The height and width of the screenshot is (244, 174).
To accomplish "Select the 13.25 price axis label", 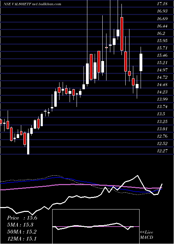I will [162, 121].
